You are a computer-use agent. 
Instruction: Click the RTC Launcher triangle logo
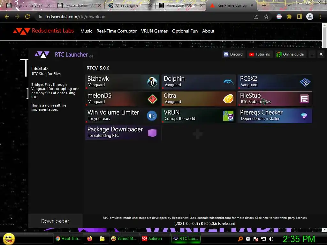pos(42,54)
